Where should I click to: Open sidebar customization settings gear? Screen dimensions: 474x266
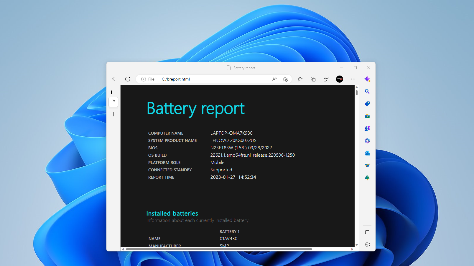367,244
